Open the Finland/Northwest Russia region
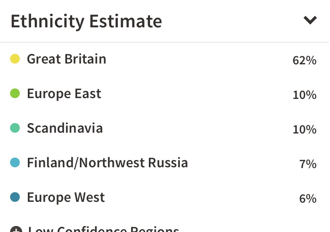The image size is (330, 232). pyautogui.click(x=107, y=163)
